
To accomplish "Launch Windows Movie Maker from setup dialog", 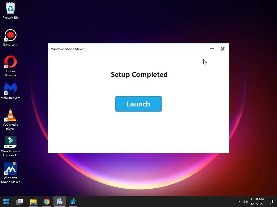I will 138,104.
